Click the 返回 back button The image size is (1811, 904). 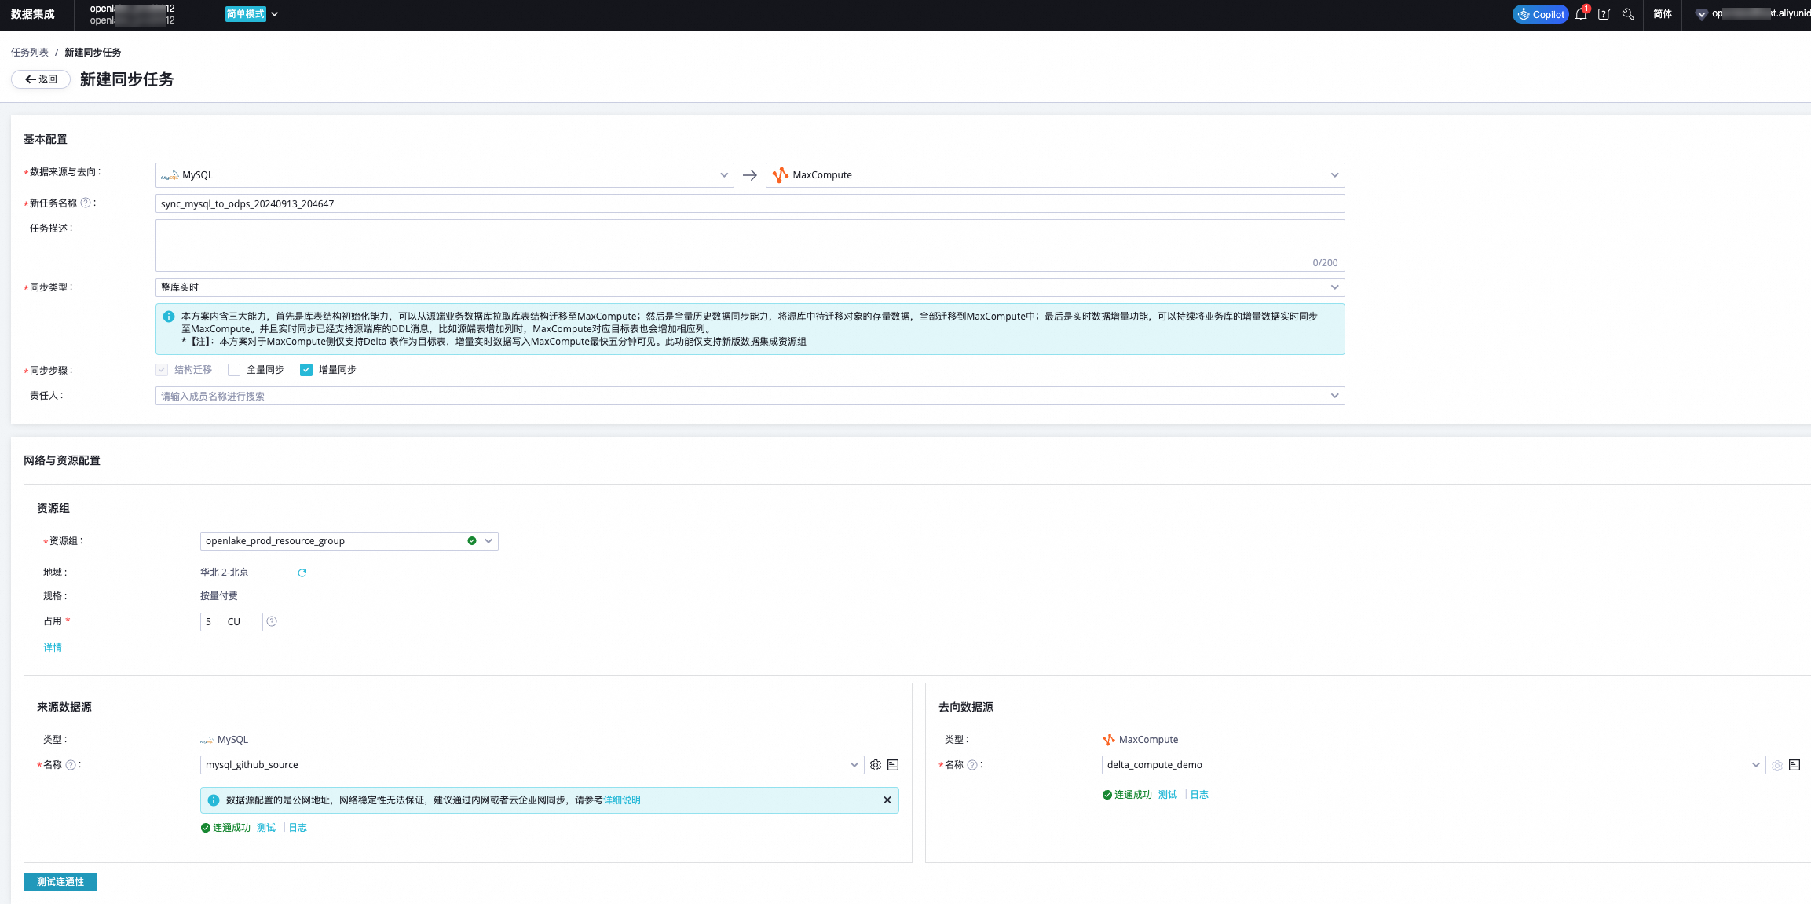click(x=41, y=79)
